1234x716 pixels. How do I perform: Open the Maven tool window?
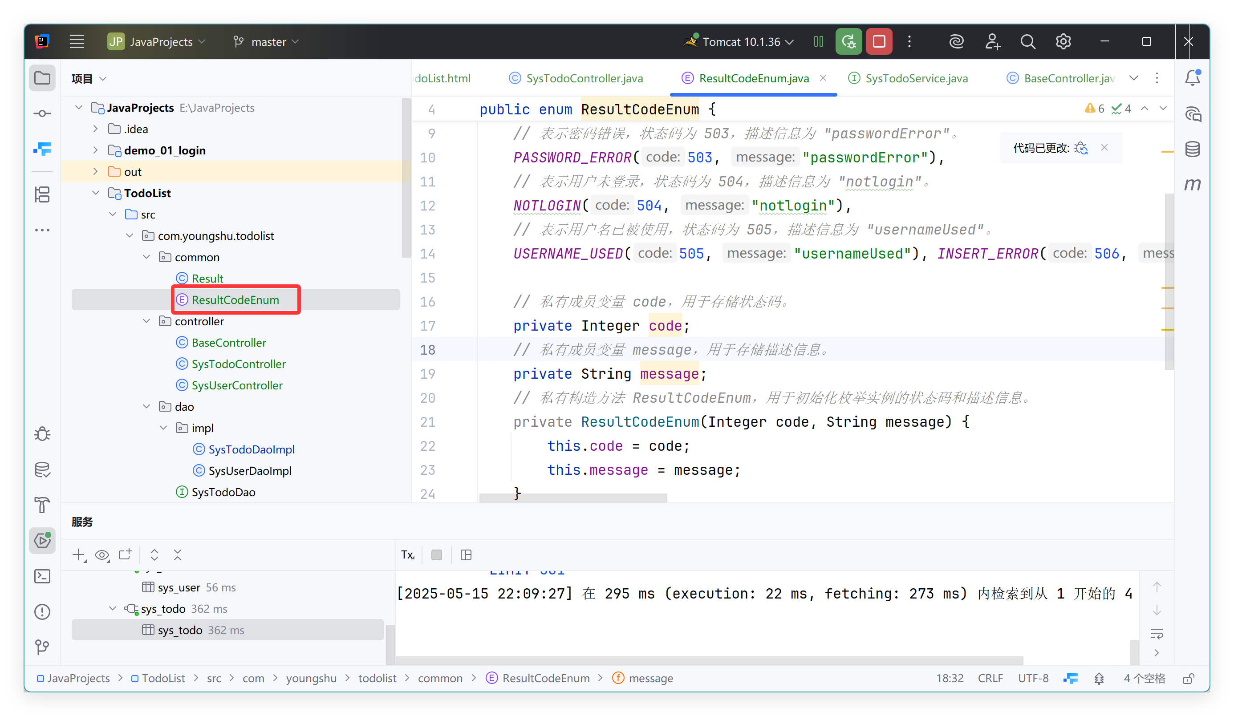(x=1192, y=185)
